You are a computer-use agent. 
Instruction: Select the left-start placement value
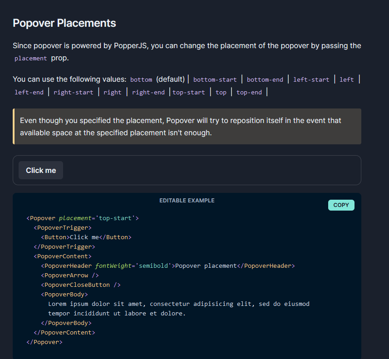311,79
